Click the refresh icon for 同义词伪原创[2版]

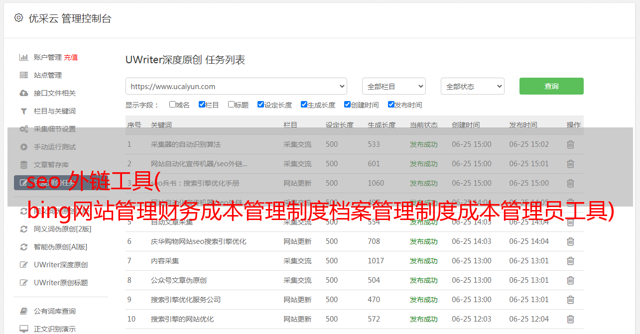pos(23,229)
